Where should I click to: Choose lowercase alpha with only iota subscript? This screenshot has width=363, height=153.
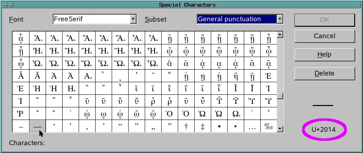[219, 63]
